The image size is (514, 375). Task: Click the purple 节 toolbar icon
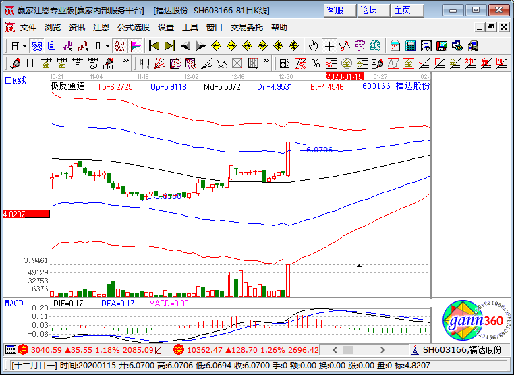360,46
